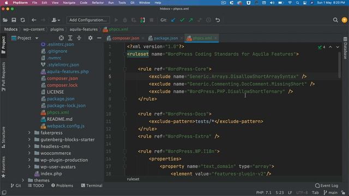Select .eslintrc.json in project tree
This screenshot has width=349, height=196.
click(x=61, y=44)
